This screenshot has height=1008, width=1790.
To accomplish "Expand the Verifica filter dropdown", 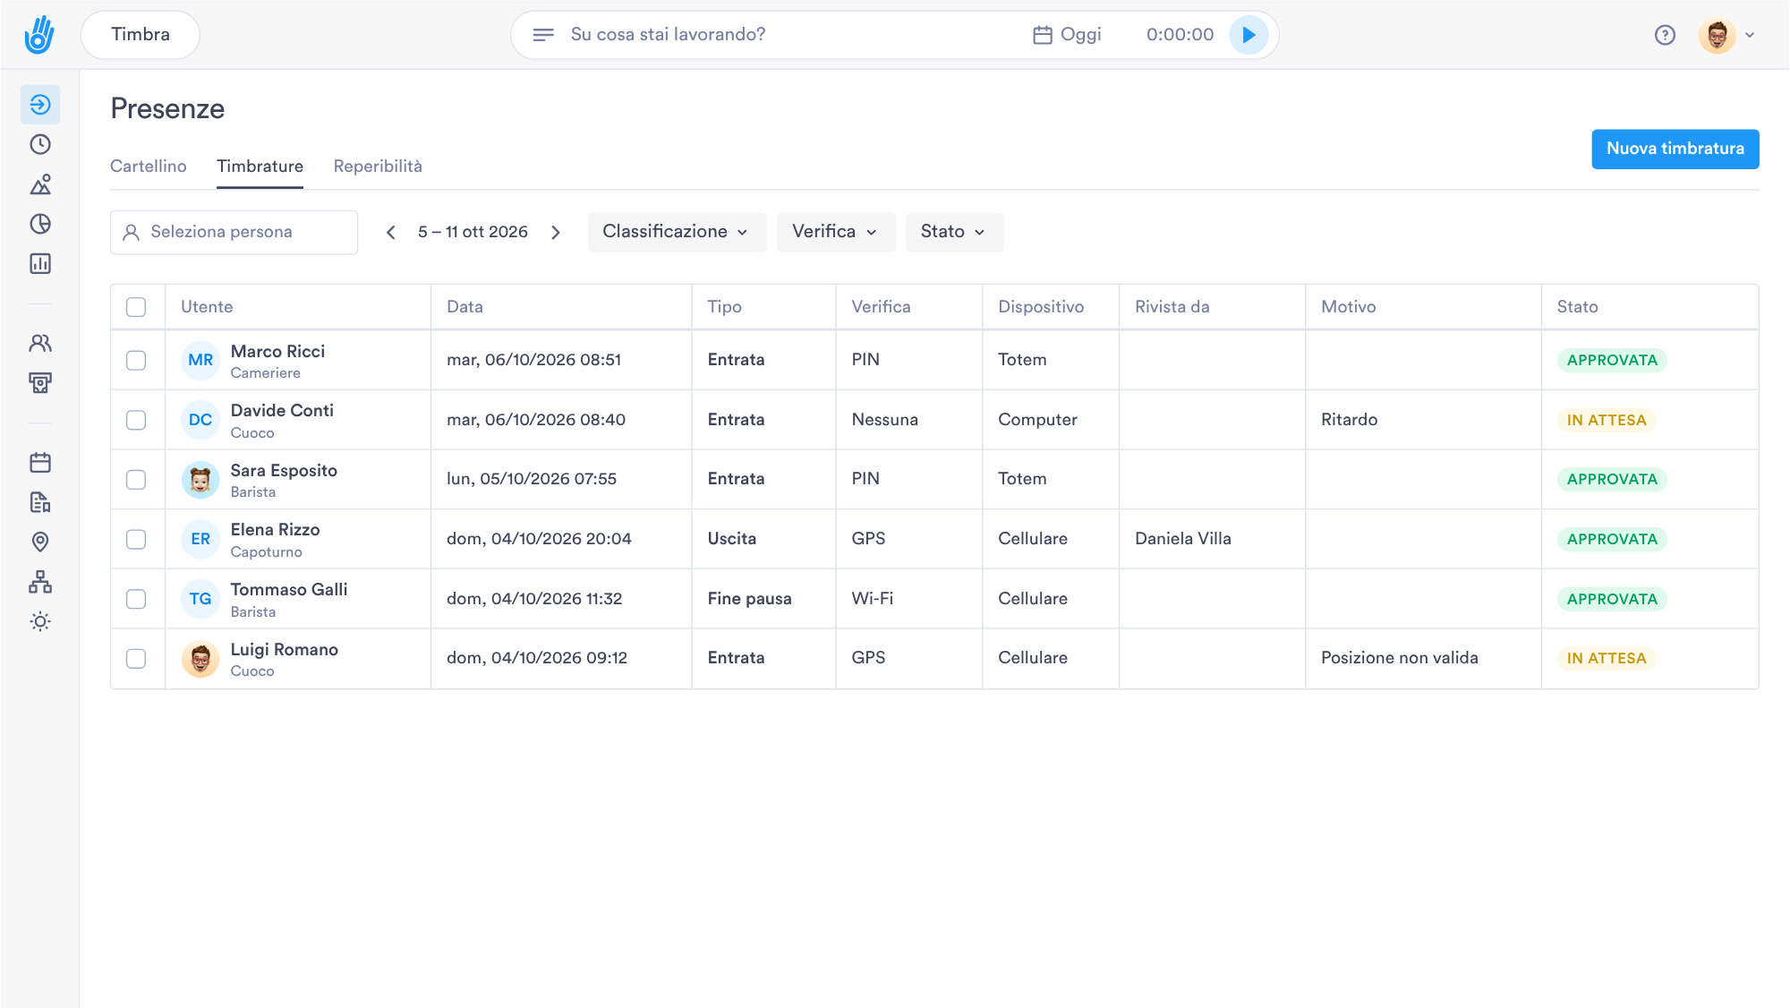I will [x=835, y=232].
